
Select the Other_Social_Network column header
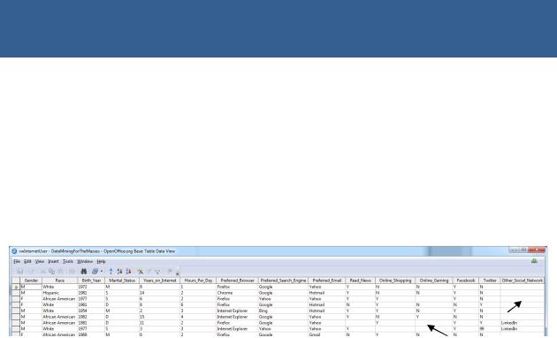[x=523, y=280]
